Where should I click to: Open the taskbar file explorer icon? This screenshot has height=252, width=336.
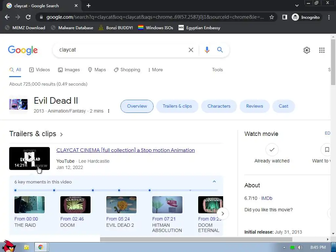(27, 247)
